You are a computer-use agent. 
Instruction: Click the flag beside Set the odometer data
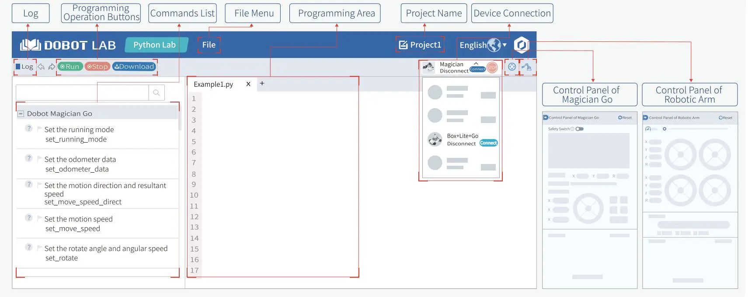pyautogui.click(x=40, y=159)
